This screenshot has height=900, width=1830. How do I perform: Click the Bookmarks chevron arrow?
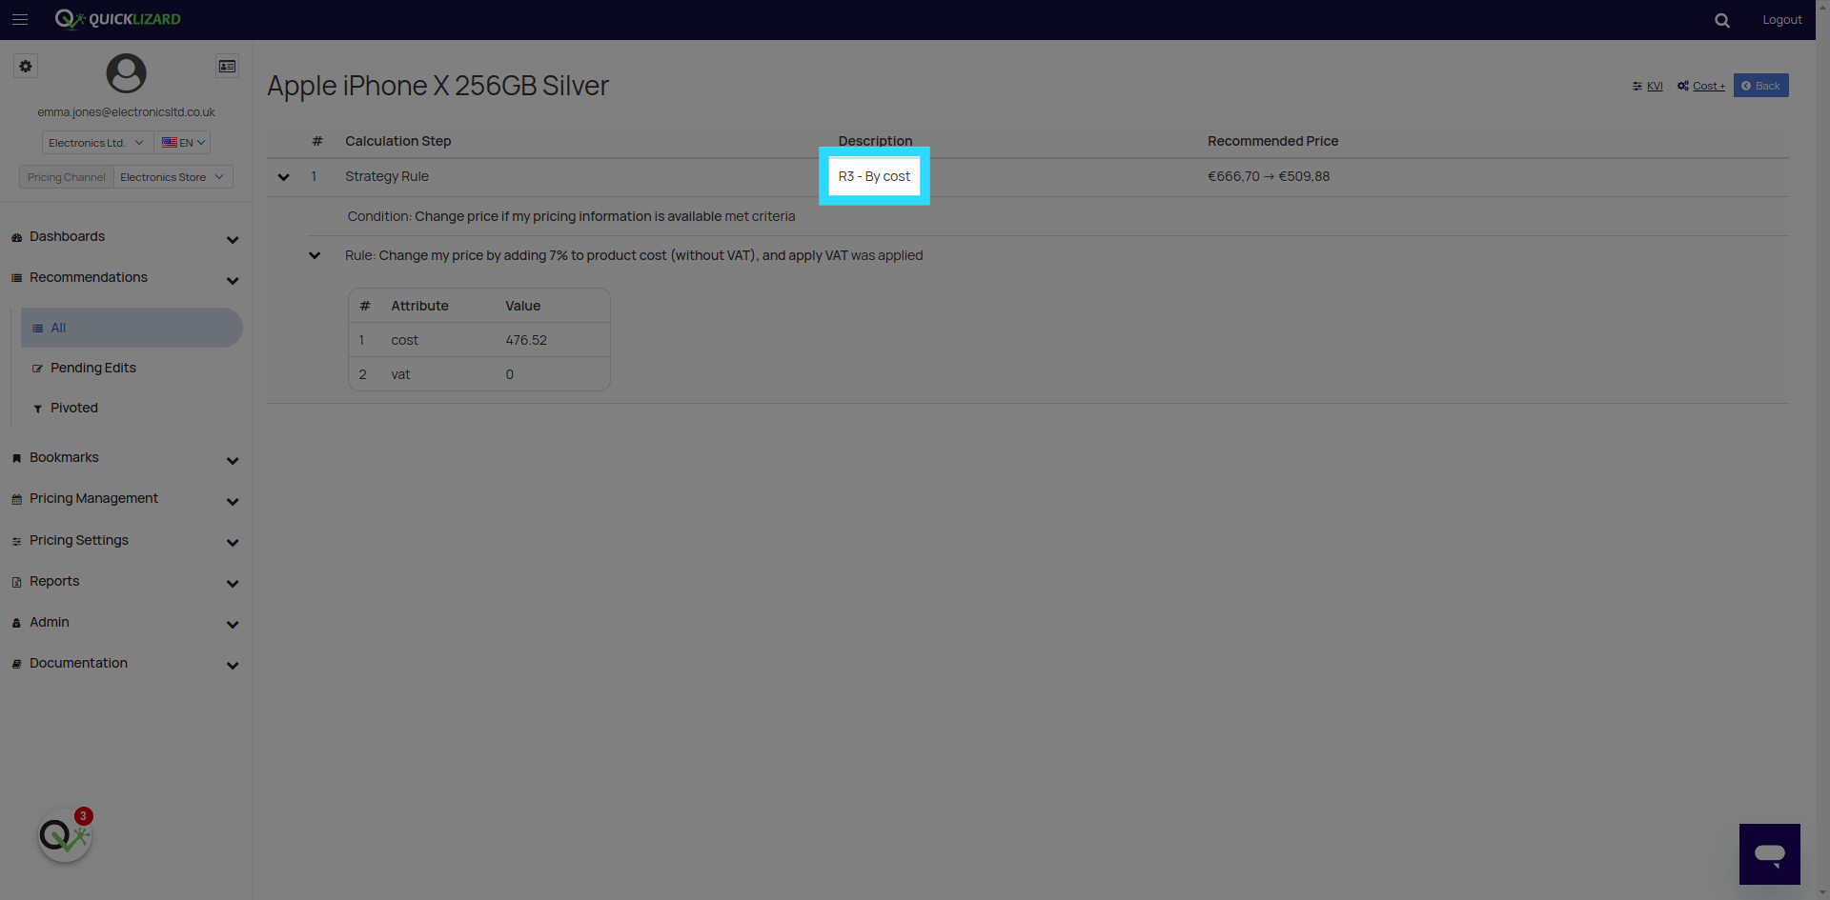(x=233, y=461)
